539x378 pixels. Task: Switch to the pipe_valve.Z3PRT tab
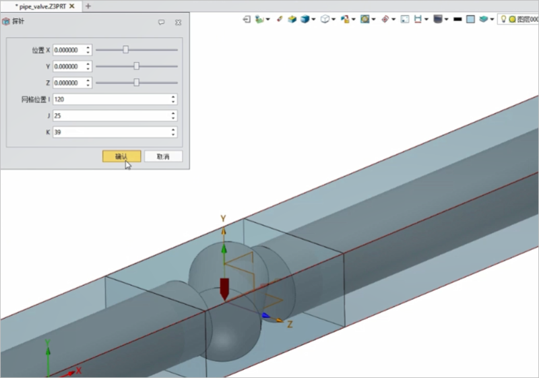click(x=39, y=5)
